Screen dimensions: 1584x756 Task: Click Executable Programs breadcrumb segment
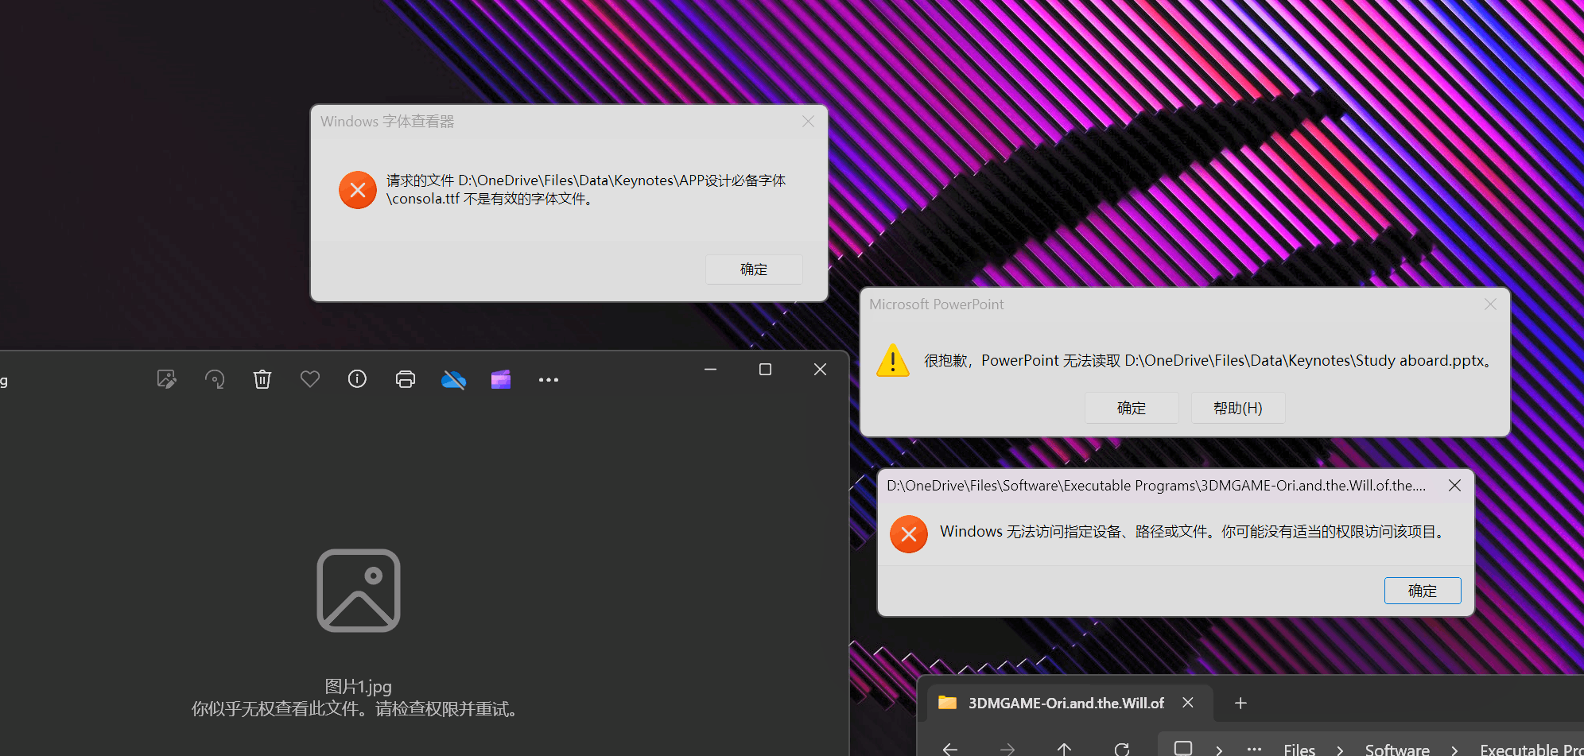(x=1531, y=749)
